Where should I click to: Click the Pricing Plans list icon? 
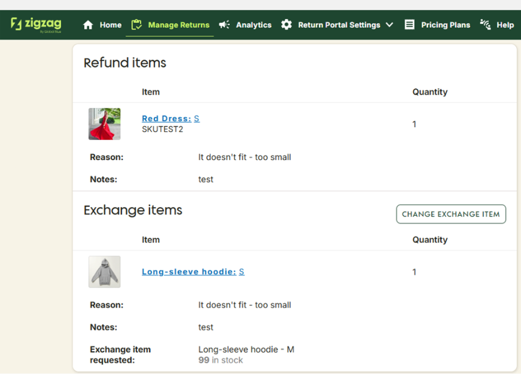[409, 25]
